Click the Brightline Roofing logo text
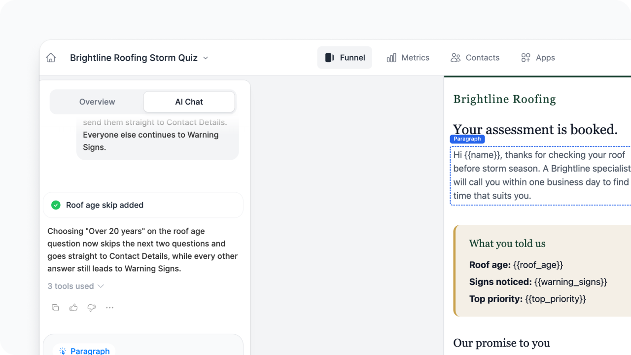631x355 pixels. (505, 99)
